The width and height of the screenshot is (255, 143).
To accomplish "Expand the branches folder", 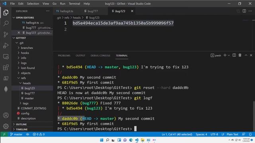I will point(32,48).
